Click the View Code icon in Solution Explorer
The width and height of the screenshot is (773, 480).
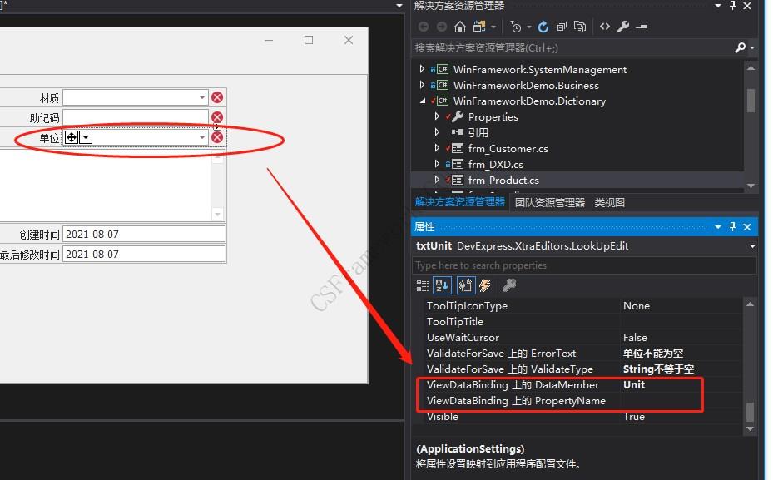coord(603,26)
